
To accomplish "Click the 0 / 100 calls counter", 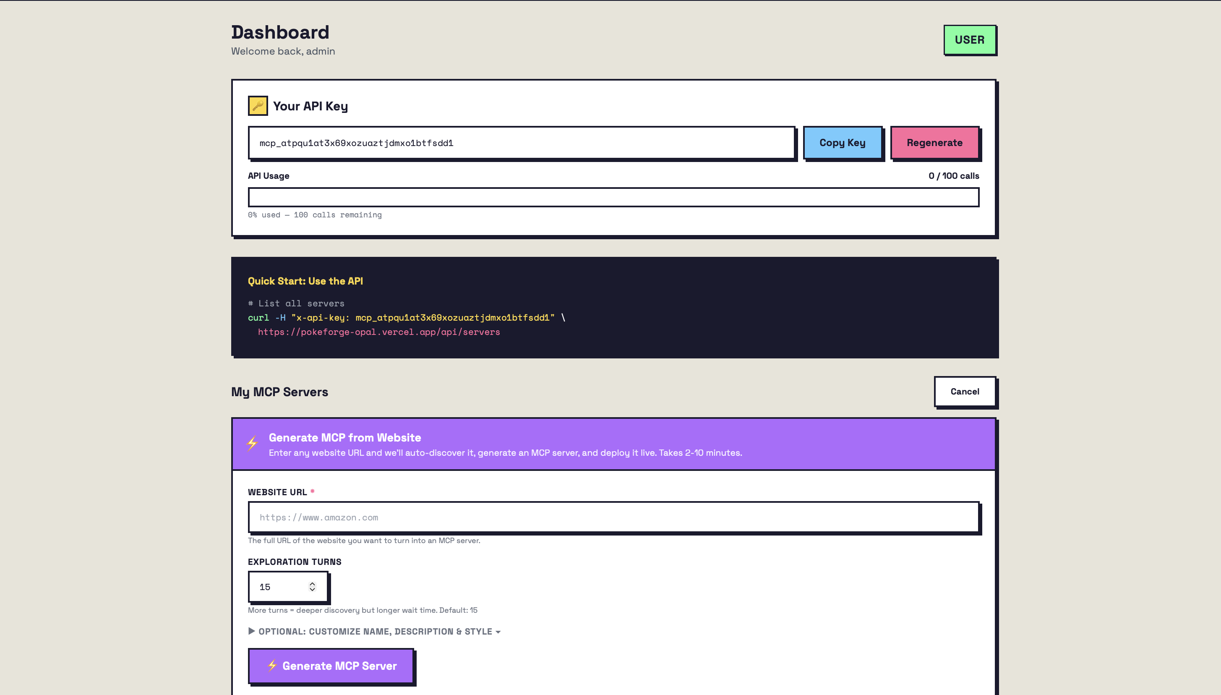I will [x=953, y=176].
